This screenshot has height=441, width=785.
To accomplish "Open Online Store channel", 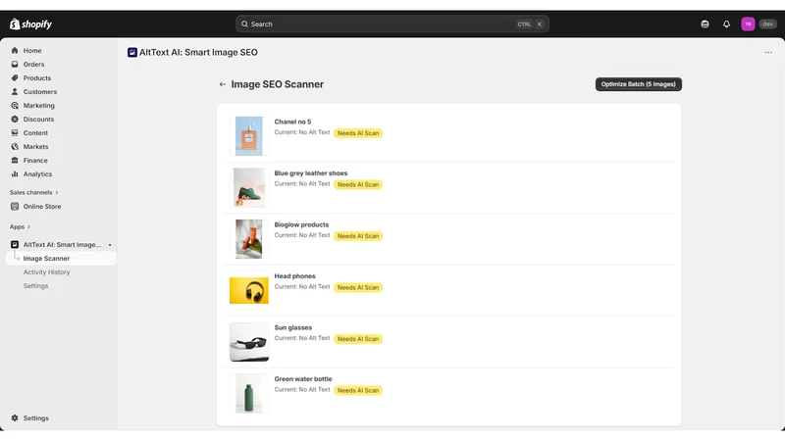I will click(x=42, y=207).
